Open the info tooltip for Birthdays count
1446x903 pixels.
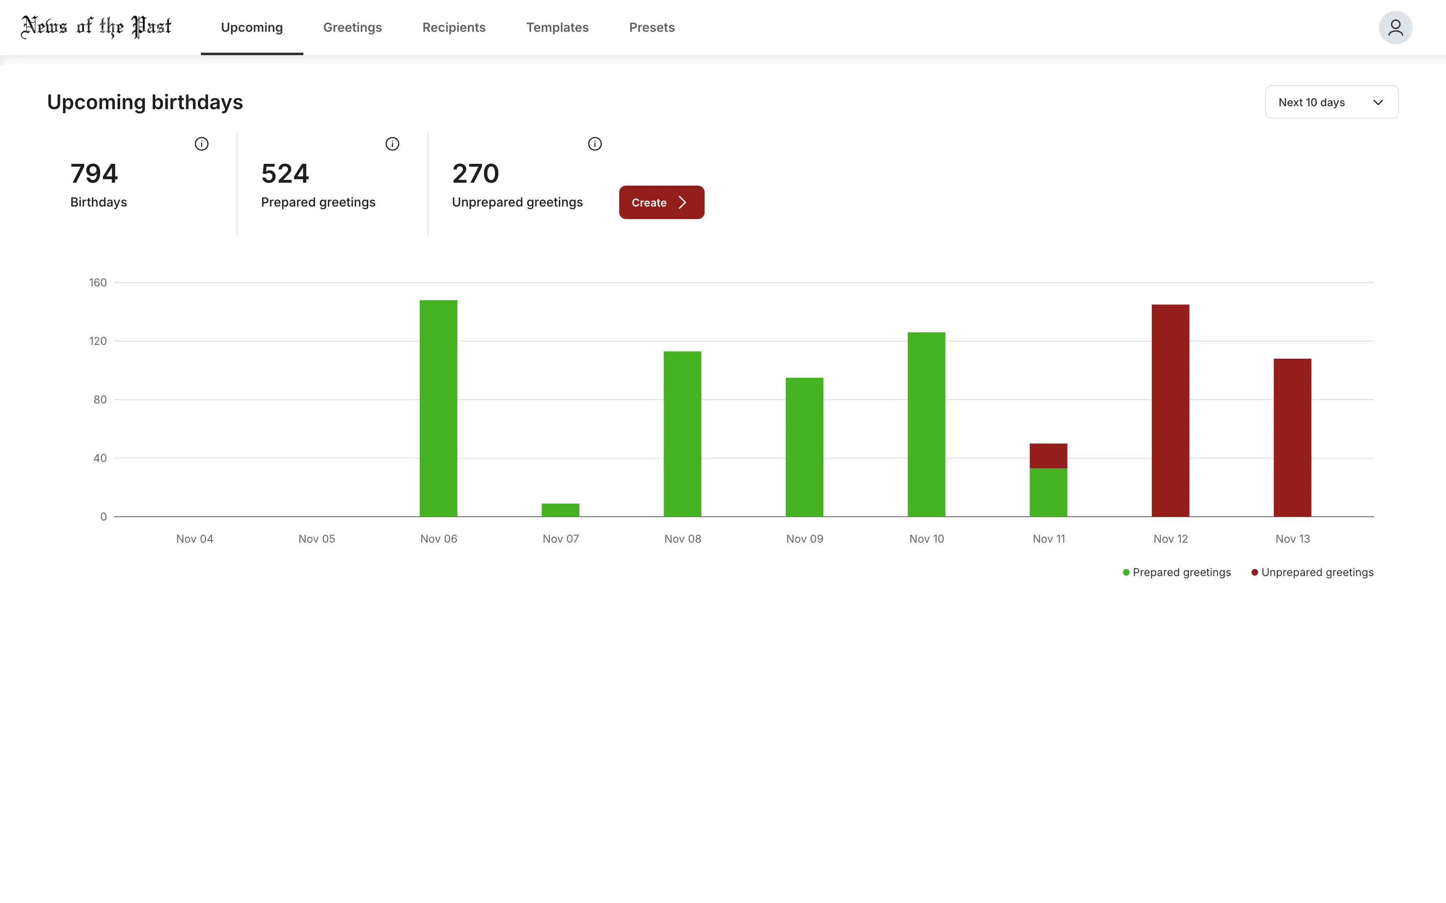201,143
